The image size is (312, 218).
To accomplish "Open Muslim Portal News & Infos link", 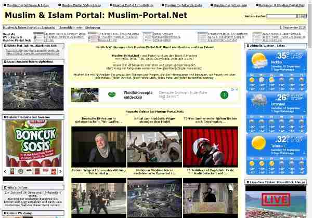I will (x=28, y=5).
